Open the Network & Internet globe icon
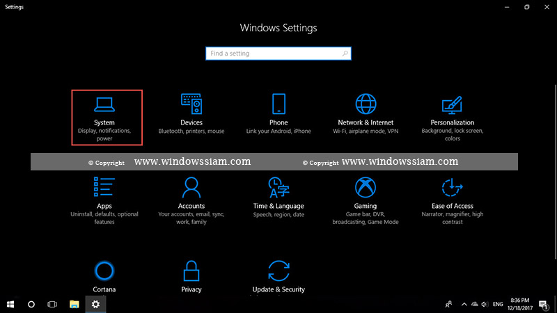Screen dimensions: 557x313 click(366, 104)
